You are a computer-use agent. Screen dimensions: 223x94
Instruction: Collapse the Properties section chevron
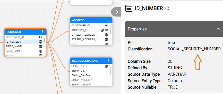(x=218, y=29)
